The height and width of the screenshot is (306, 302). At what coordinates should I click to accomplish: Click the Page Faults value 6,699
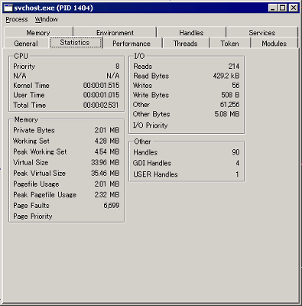click(x=112, y=205)
